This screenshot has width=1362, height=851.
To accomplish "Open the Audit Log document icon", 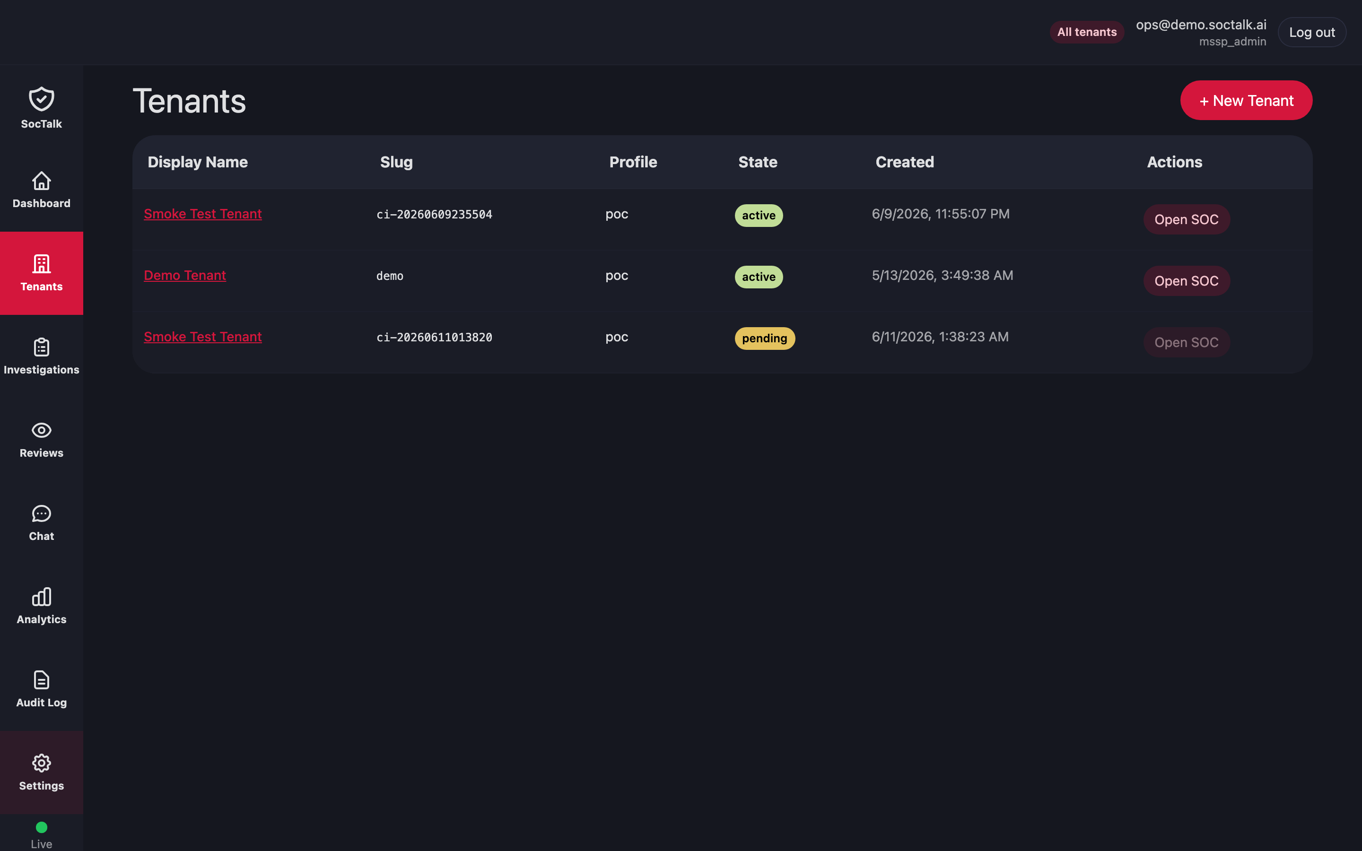I will point(42,680).
